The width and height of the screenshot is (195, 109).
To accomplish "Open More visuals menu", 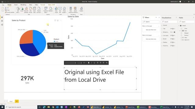I will (x=64, y=10).
